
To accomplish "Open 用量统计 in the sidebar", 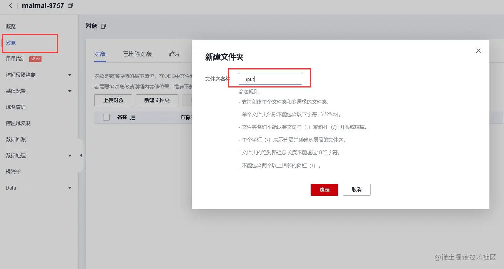I will click(x=16, y=59).
